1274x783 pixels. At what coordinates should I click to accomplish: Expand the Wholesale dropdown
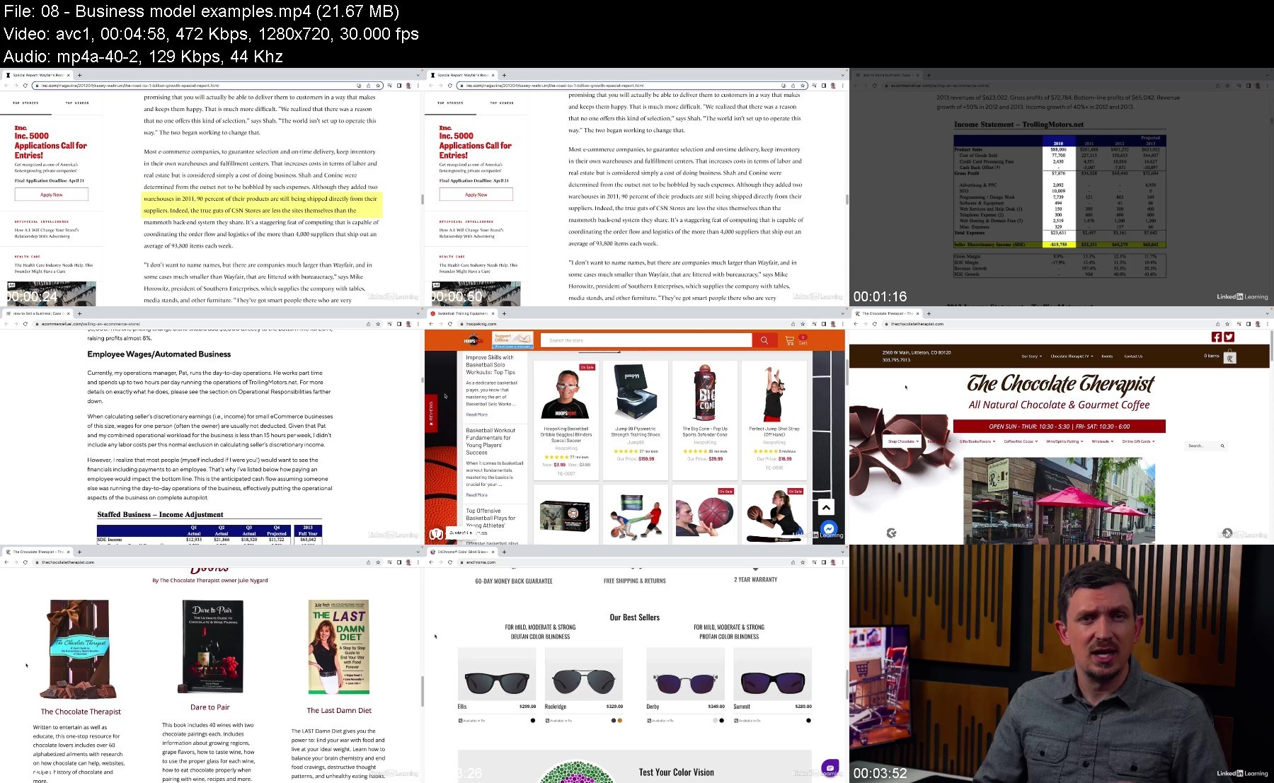pos(1102,441)
